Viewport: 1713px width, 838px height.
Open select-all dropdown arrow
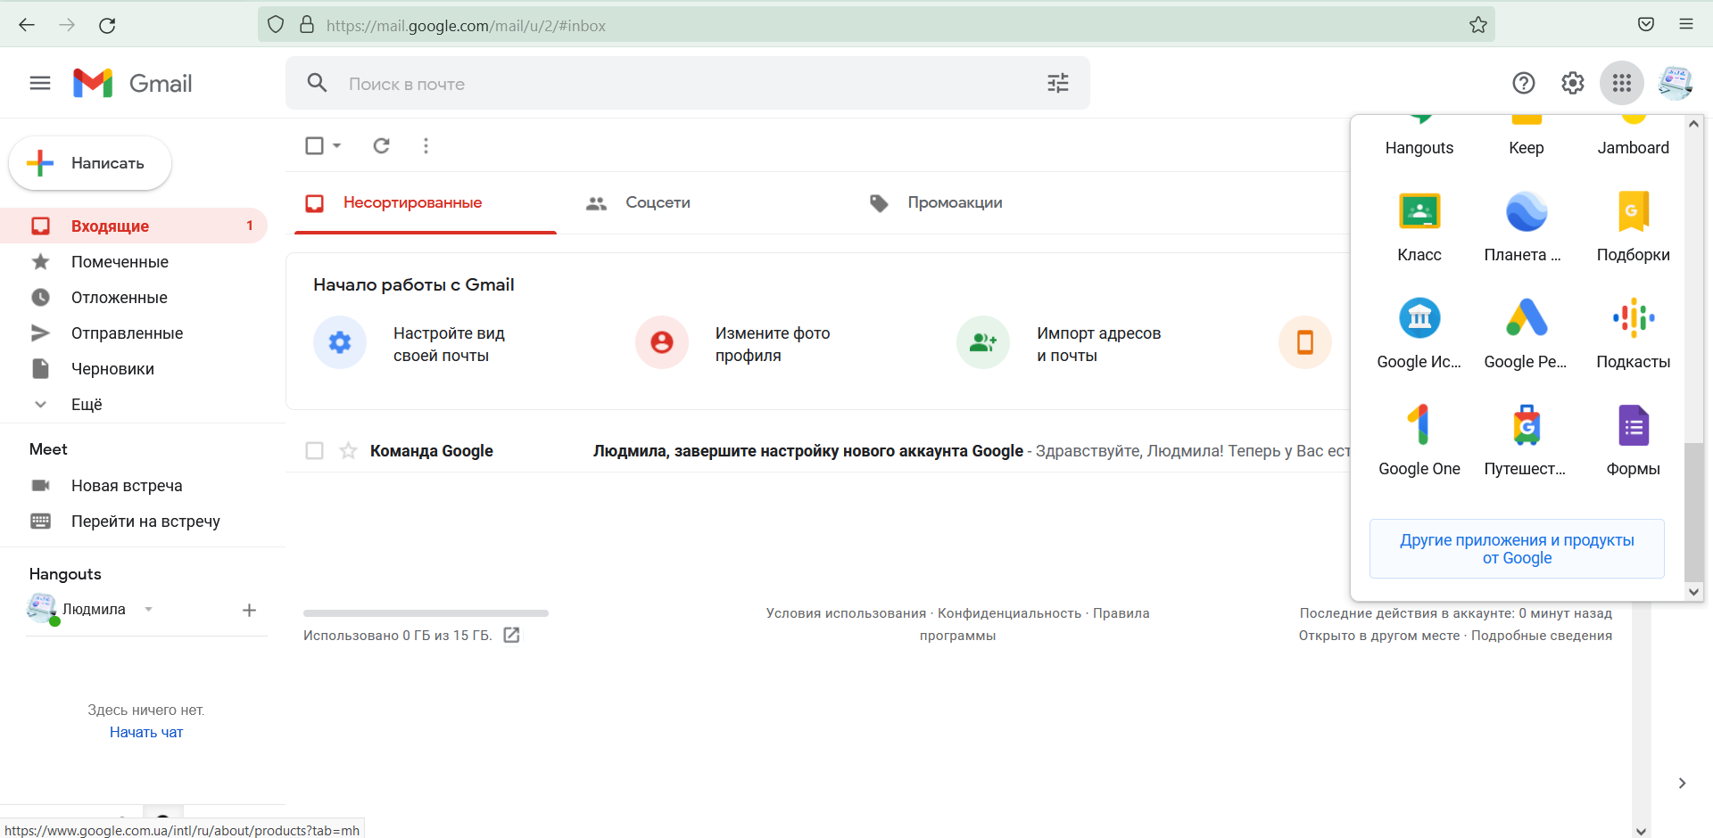337,145
